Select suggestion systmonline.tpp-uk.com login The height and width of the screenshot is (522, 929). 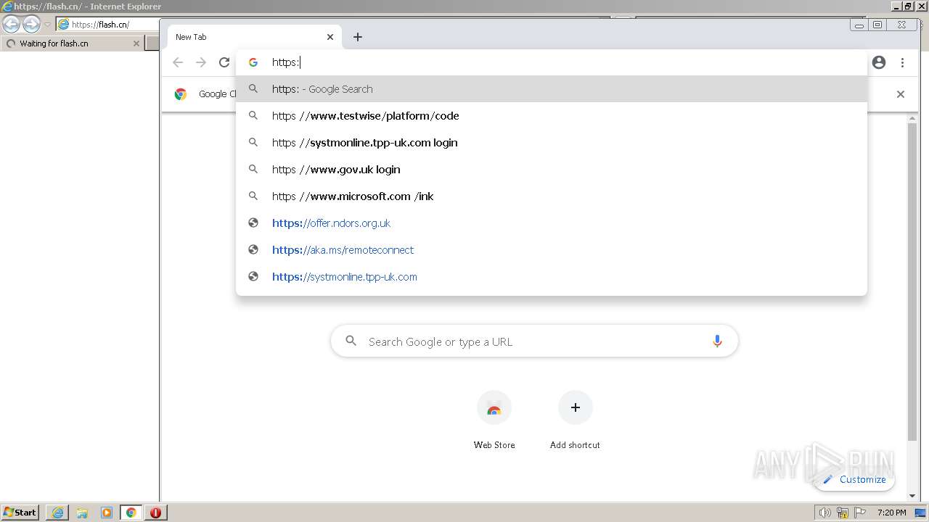(x=552, y=143)
